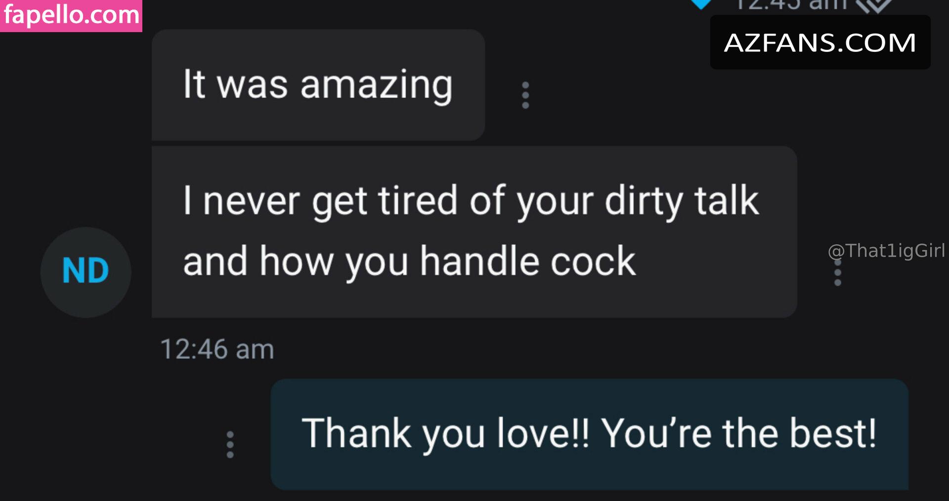Open options menu beside "It was amazing"

click(525, 95)
